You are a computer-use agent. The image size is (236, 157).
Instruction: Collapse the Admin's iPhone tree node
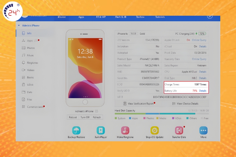19,25
